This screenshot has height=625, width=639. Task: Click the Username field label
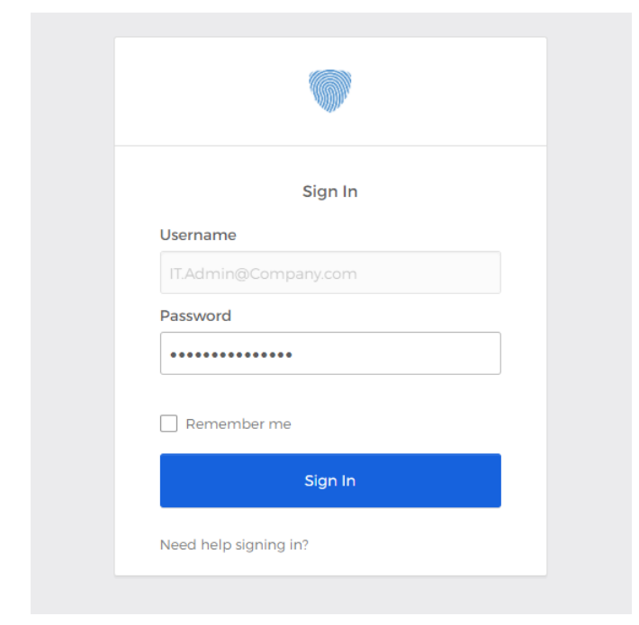(x=198, y=235)
